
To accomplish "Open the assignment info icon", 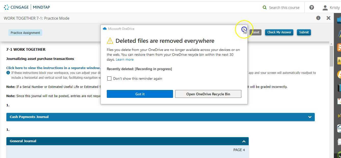I will pos(318,18).
